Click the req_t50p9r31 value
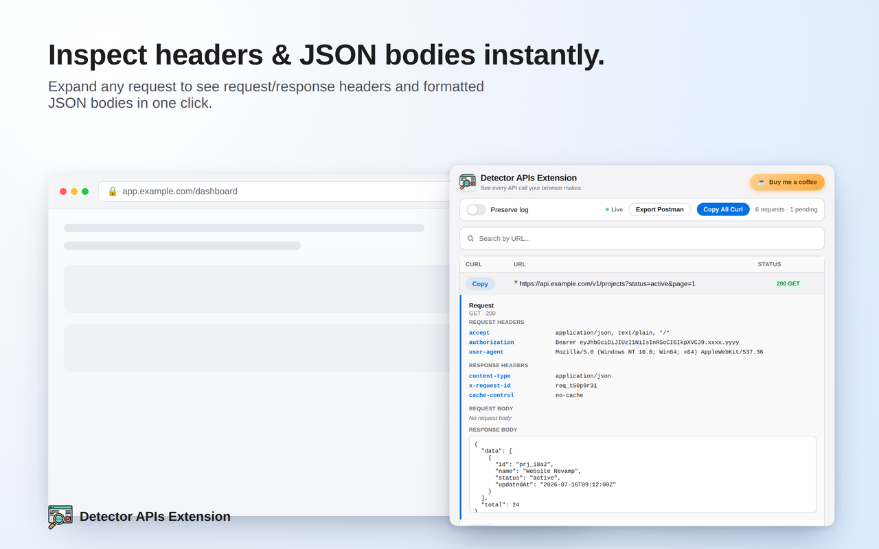Image resolution: width=879 pixels, height=549 pixels. click(x=576, y=386)
